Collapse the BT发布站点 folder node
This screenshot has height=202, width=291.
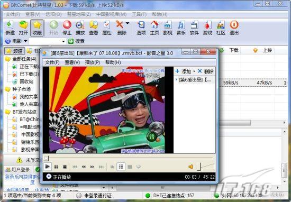[8, 112]
